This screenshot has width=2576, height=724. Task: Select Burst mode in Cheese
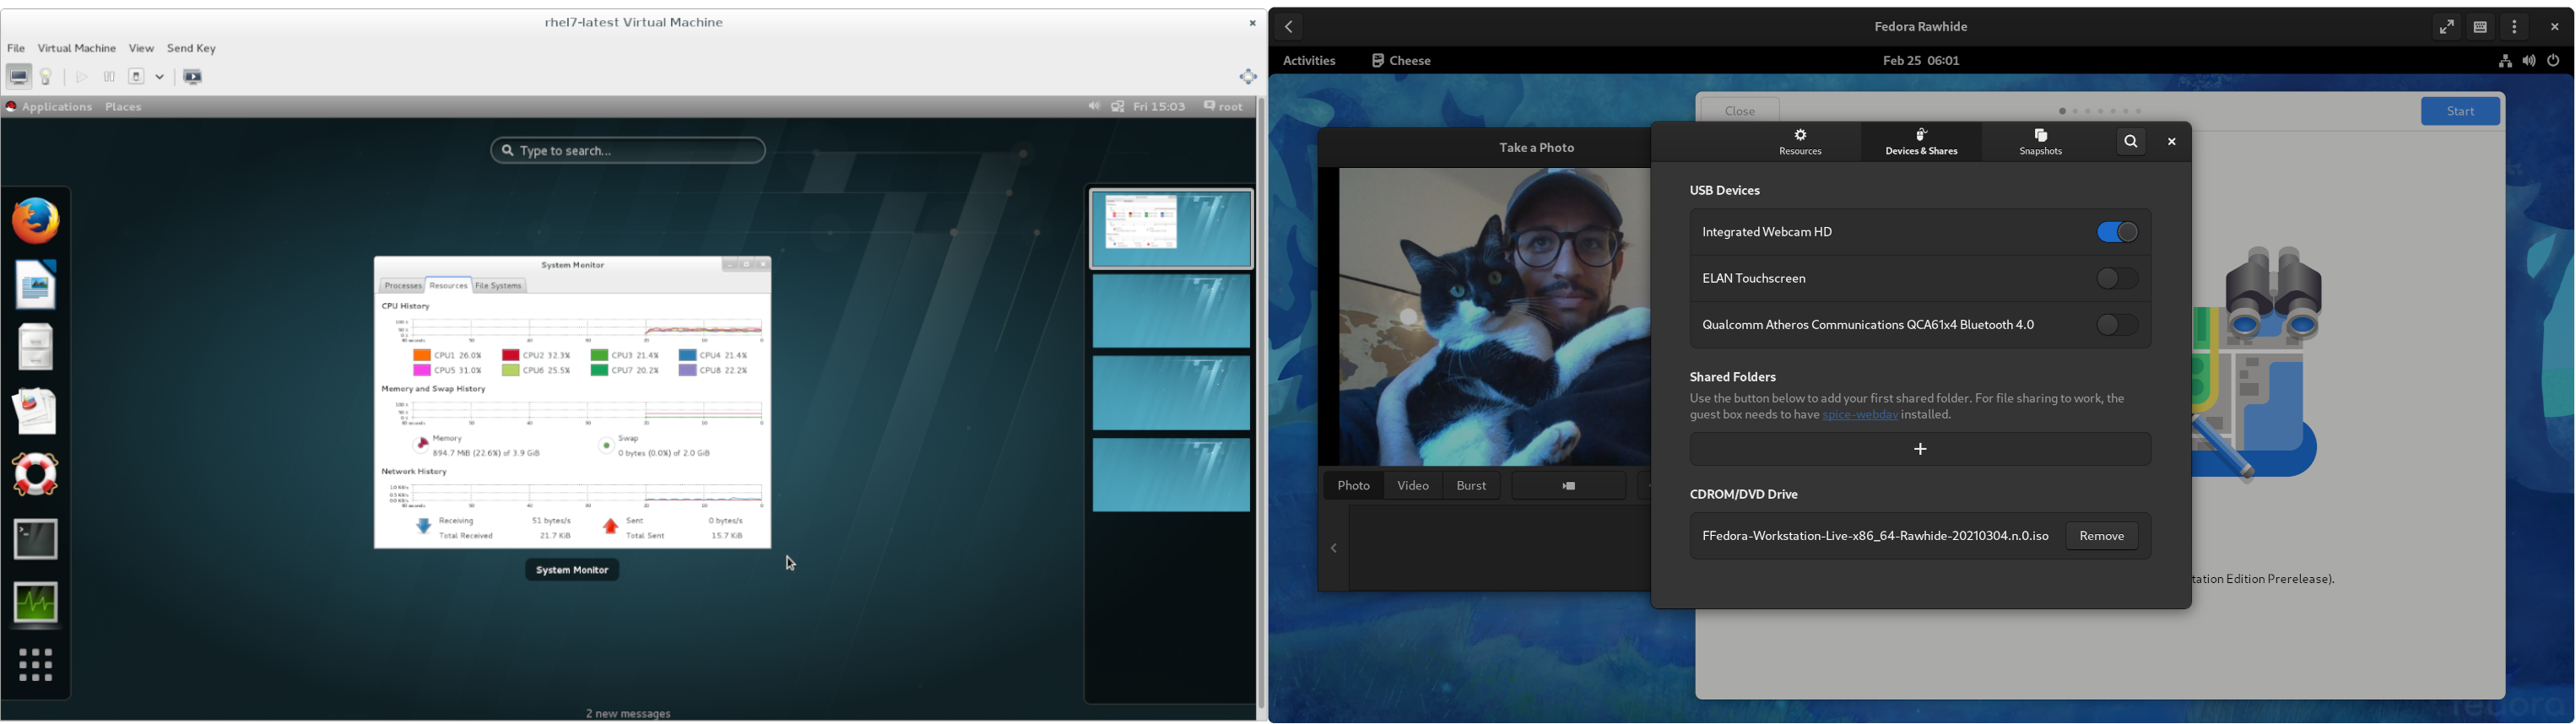click(1472, 486)
